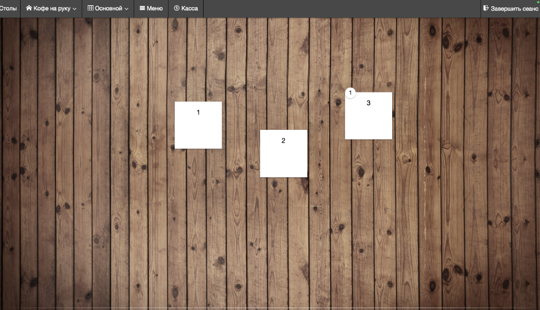540x310 pixels.
Task: Click the order count badge on table 3
Action: click(x=350, y=92)
